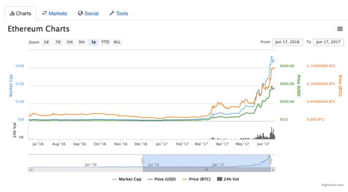Open the Markets tab

click(55, 13)
